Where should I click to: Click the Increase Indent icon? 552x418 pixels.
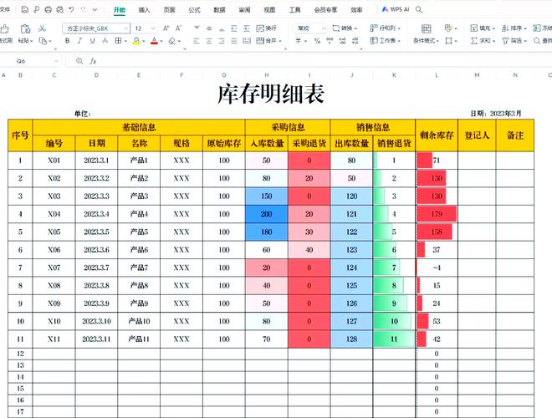point(247,28)
